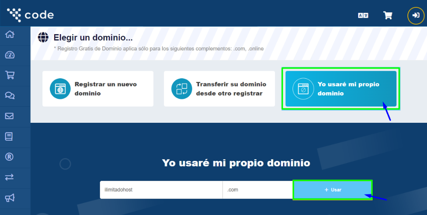Screen dimensions: 427x215
Task: Click the globe icon beside Elegir un dominio
Action: 43,37
